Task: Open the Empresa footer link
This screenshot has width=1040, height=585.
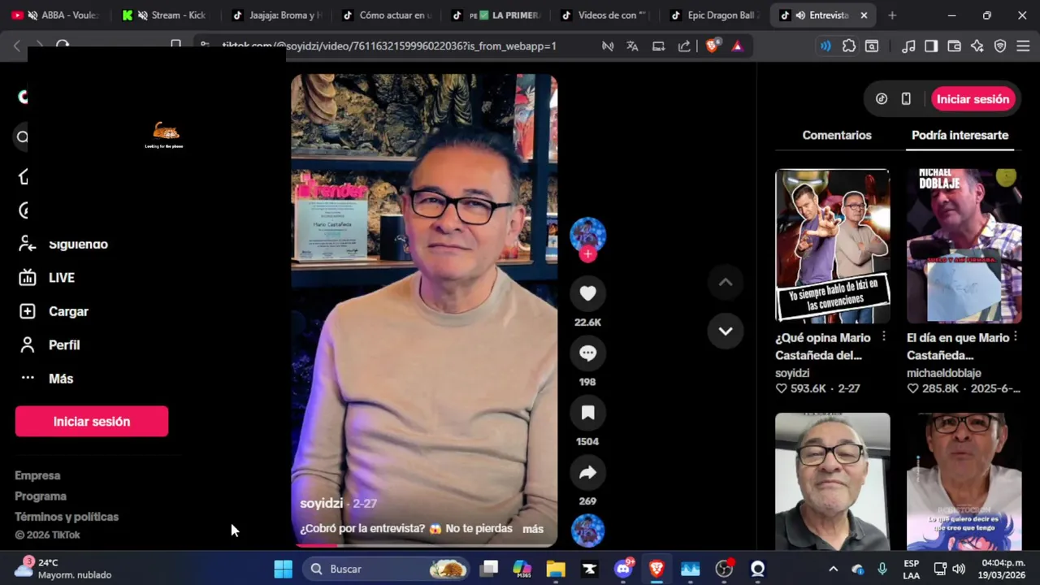Action: tap(37, 475)
